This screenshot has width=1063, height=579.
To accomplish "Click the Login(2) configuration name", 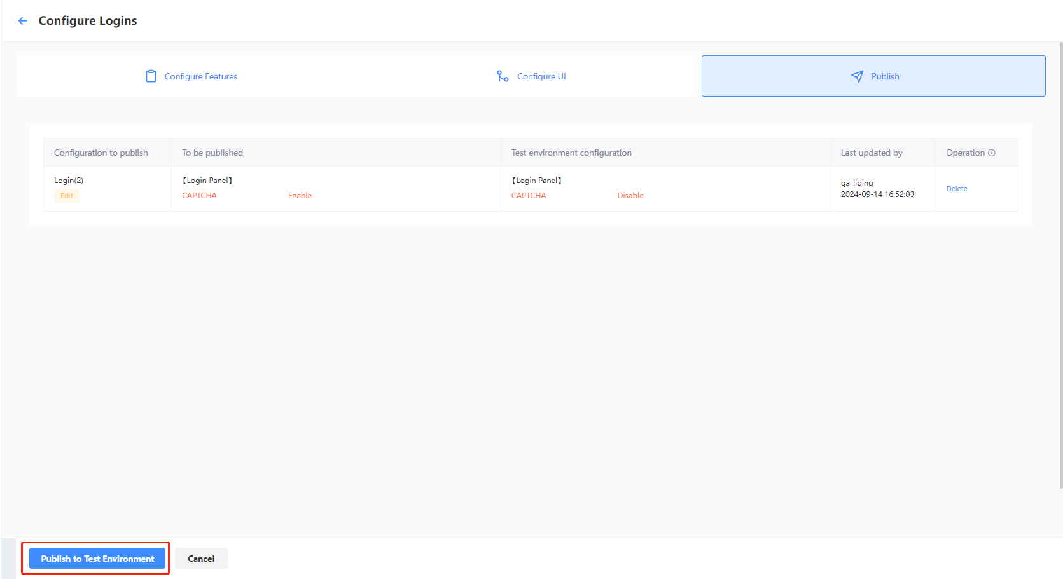I will [x=69, y=181].
